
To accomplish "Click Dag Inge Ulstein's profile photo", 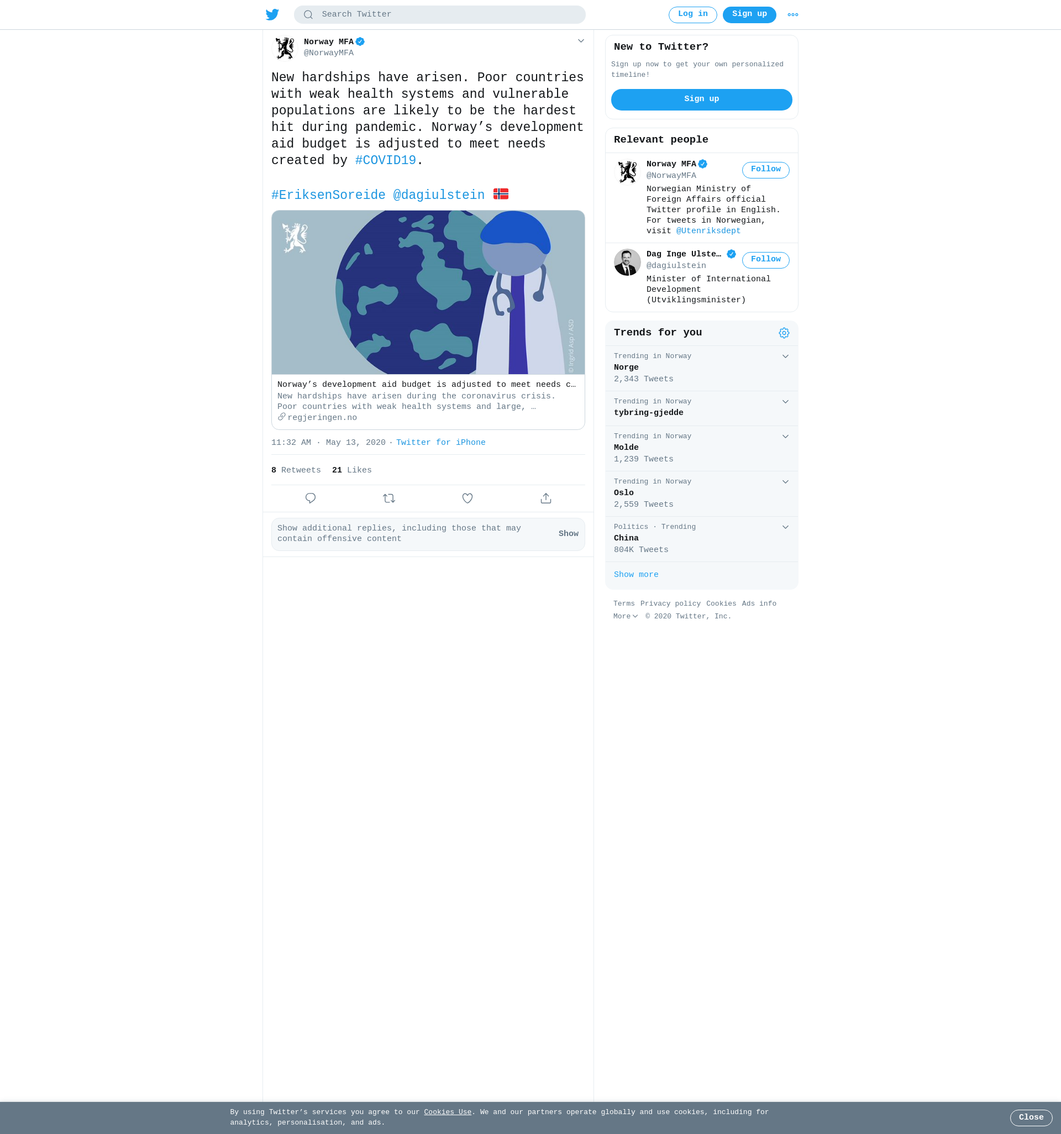I will [627, 262].
